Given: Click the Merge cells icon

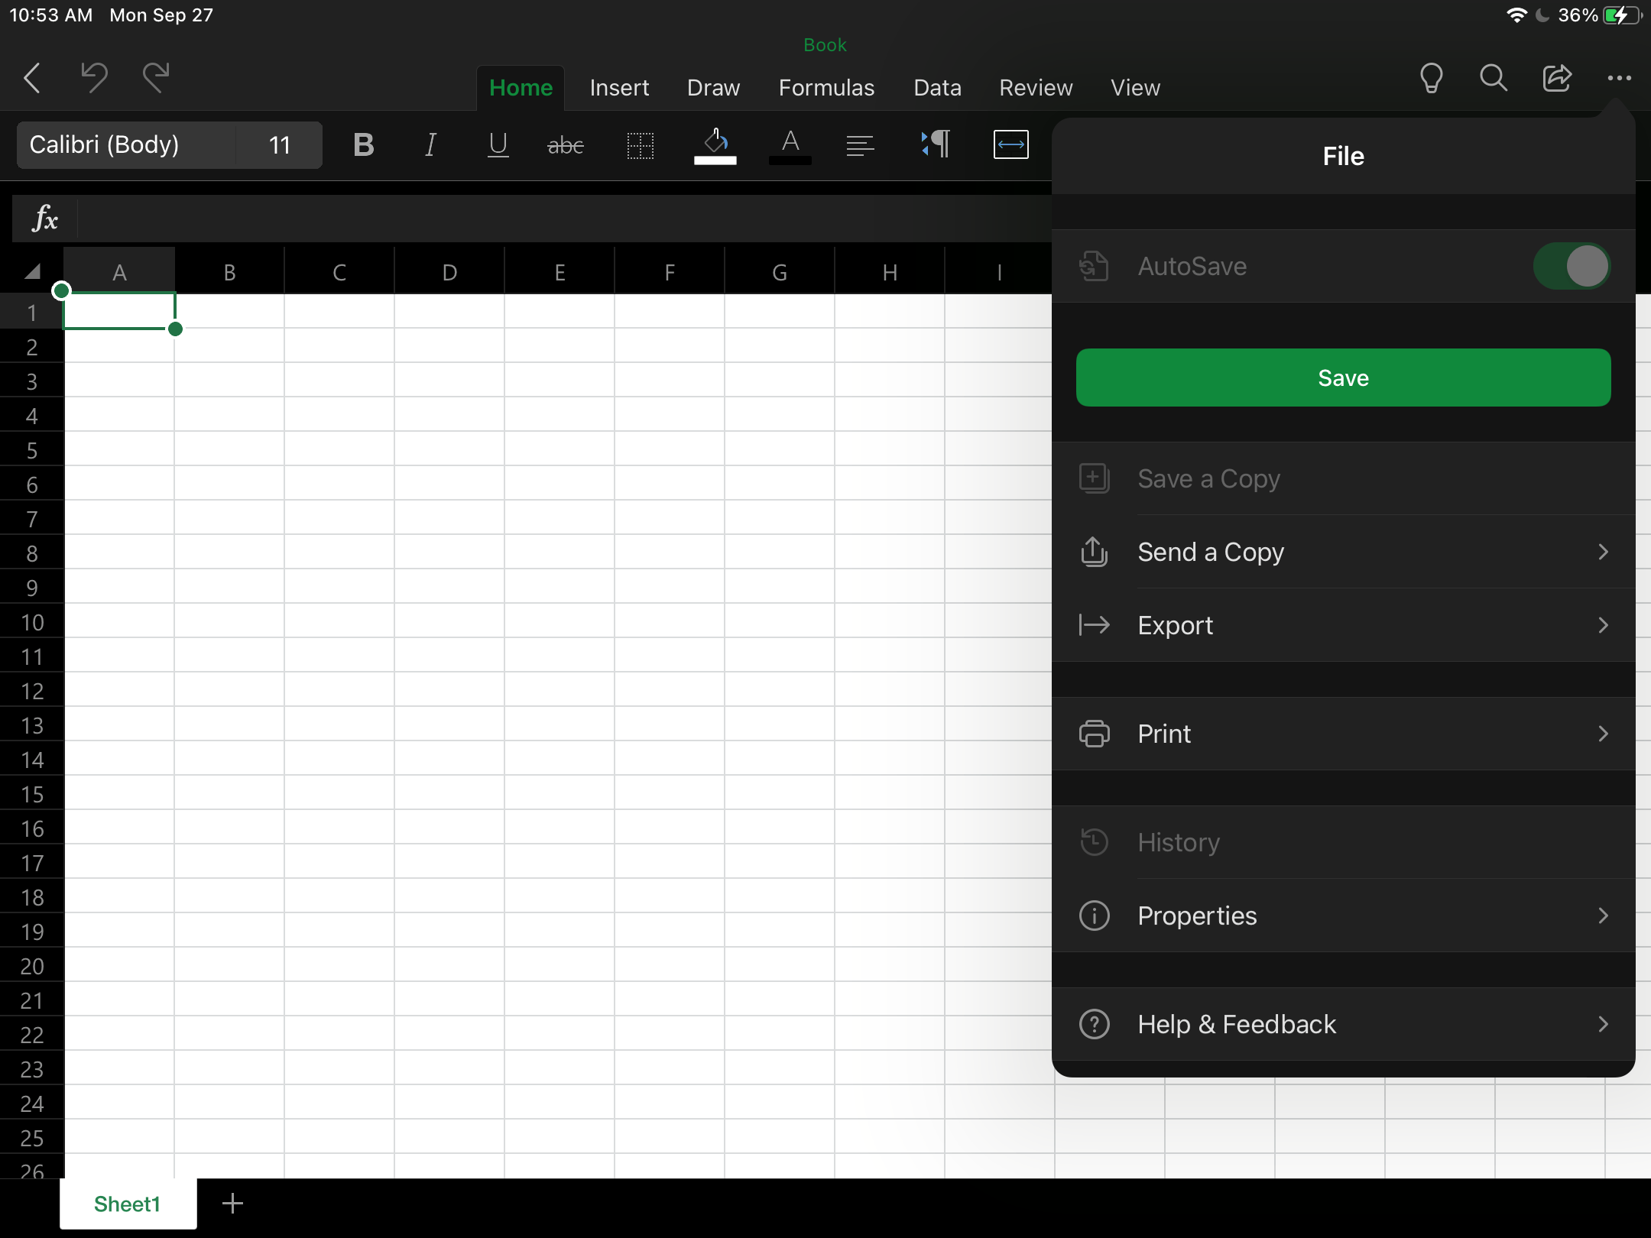Looking at the screenshot, I should click(x=1010, y=144).
